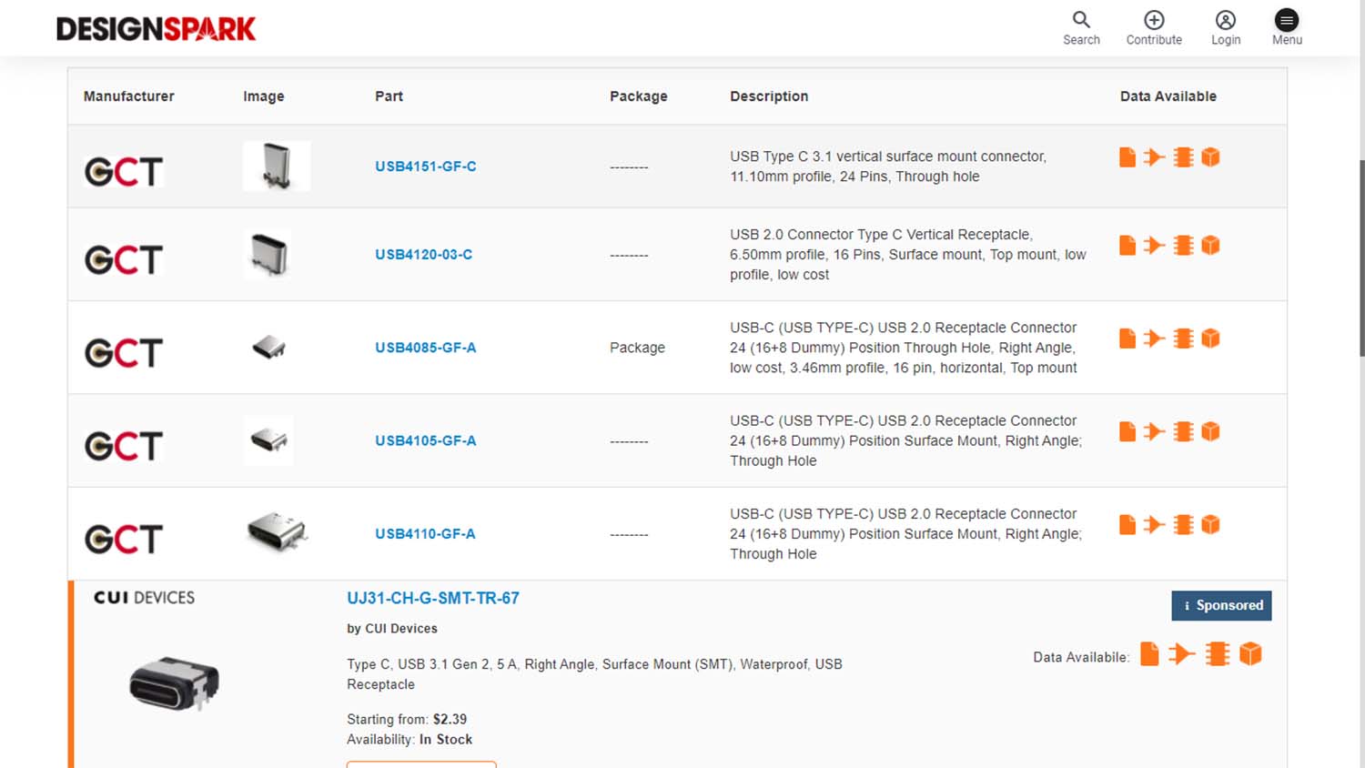Viewport: 1365px width, 768px height.
Task: Open part link USB4110-GF-A
Action: [x=425, y=534]
